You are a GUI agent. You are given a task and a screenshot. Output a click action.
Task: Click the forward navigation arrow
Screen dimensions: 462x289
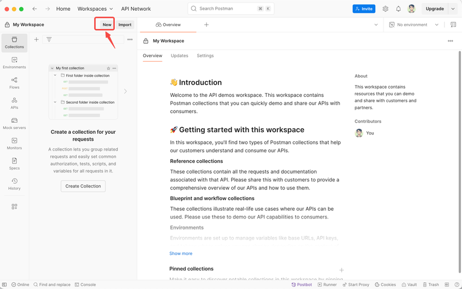48,9
